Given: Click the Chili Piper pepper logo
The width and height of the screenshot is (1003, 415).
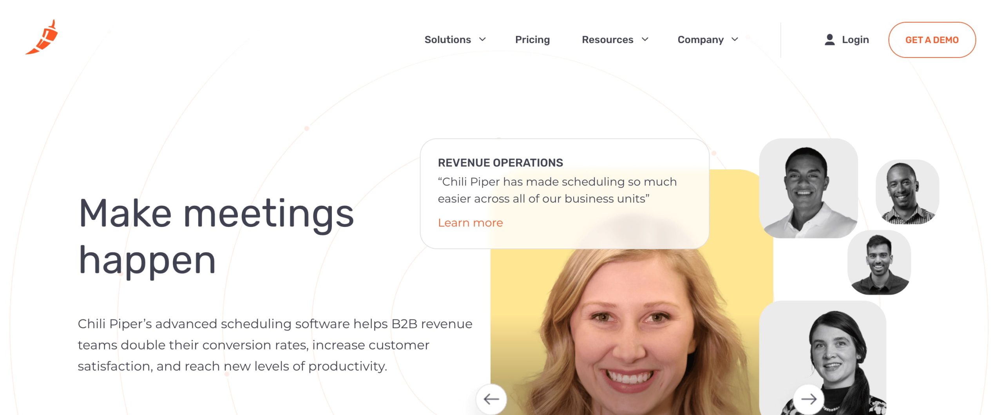Looking at the screenshot, I should 42,37.
